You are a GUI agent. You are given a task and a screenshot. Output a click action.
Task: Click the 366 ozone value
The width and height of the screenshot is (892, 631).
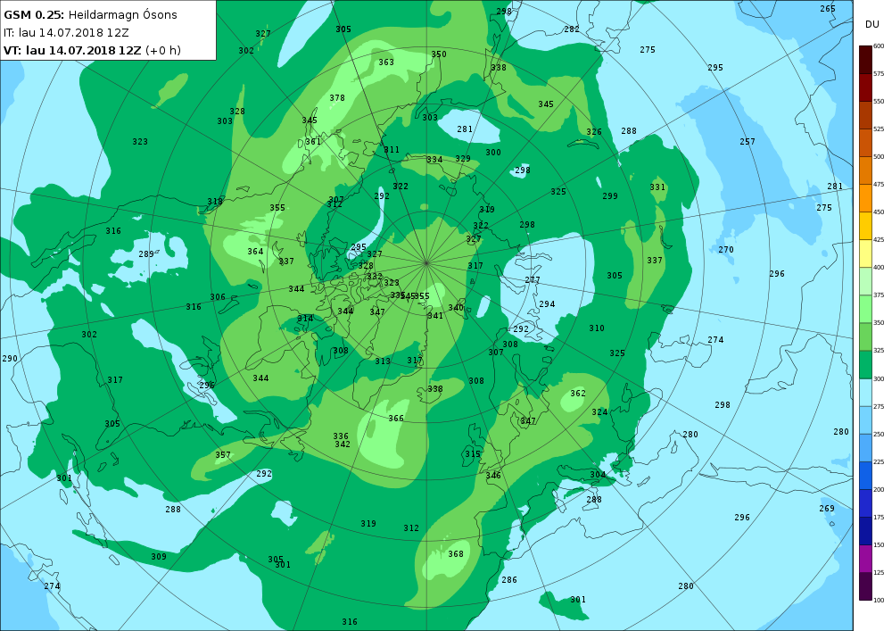396,419
